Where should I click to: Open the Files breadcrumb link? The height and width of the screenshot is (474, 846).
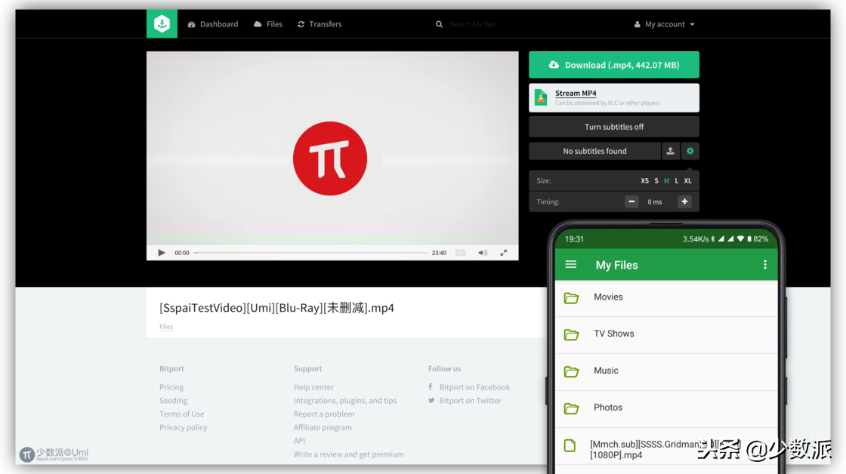(x=166, y=326)
